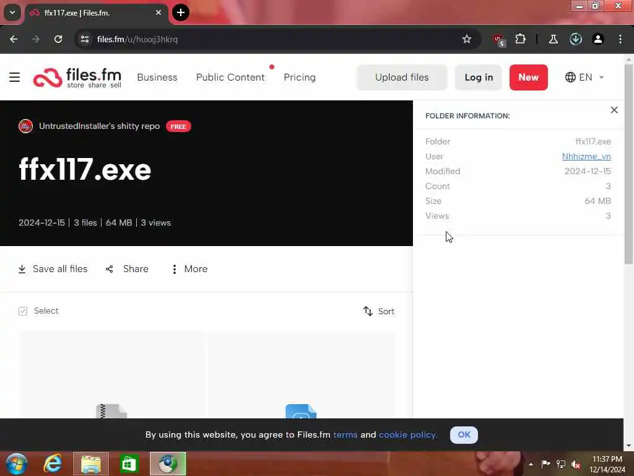
Task: Go to the Files.fm logo home
Action: click(77, 77)
